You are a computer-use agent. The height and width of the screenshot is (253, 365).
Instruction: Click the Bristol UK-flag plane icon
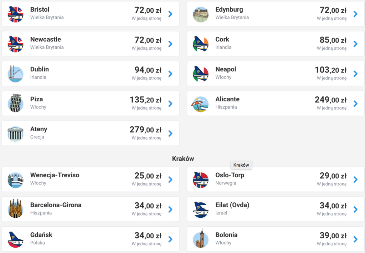pos(15,14)
